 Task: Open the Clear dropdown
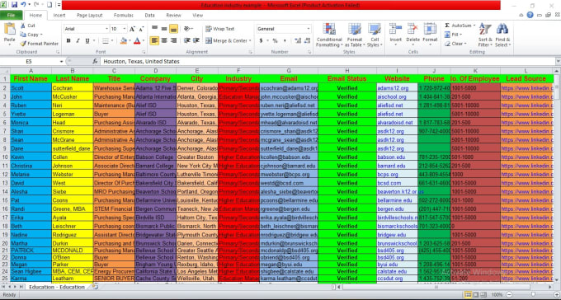(455, 44)
